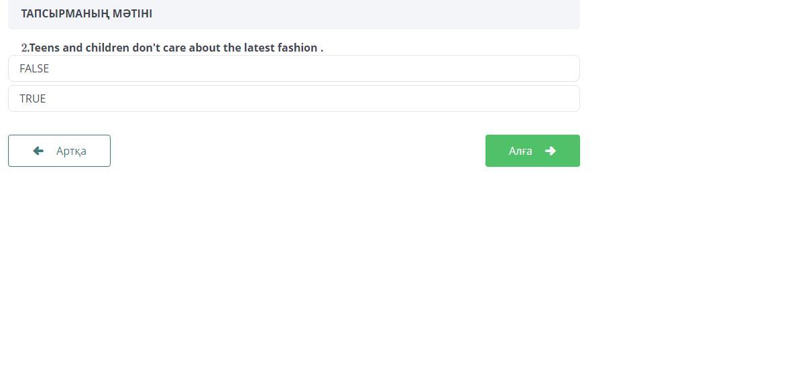
Task: Click the word FALSE in the first option
Action: coord(34,68)
